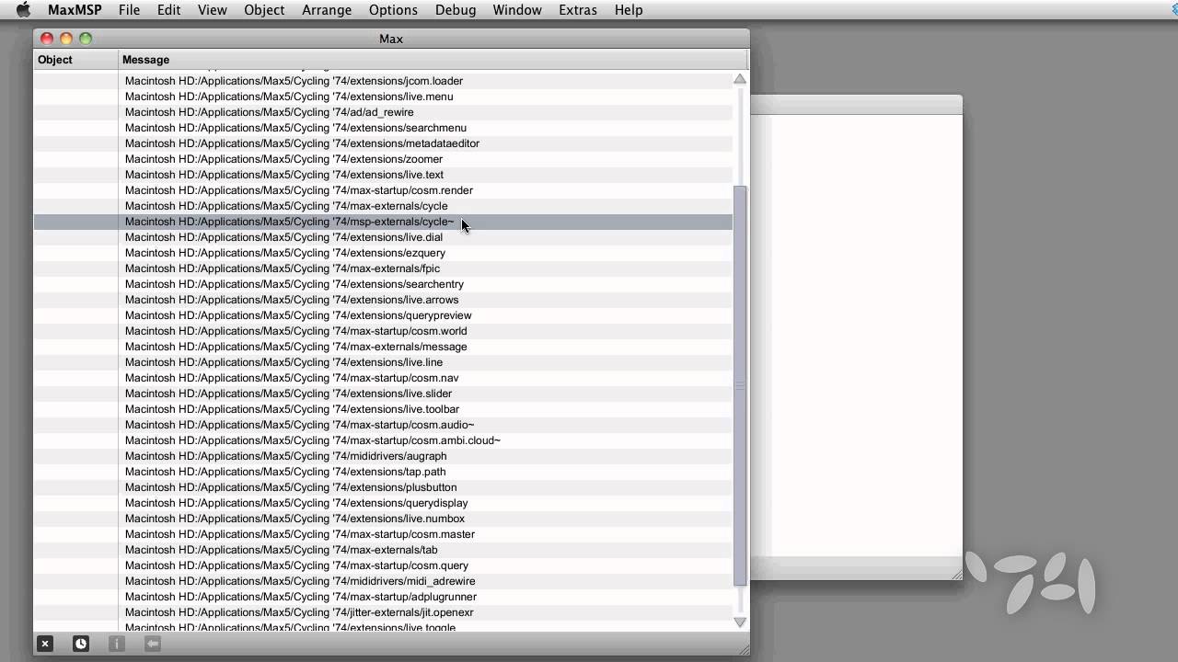Select the max-startup/cosm.ambi.cloud~ row
Image resolution: width=1178 pixels, height=662 pixels.
point(383,440)
